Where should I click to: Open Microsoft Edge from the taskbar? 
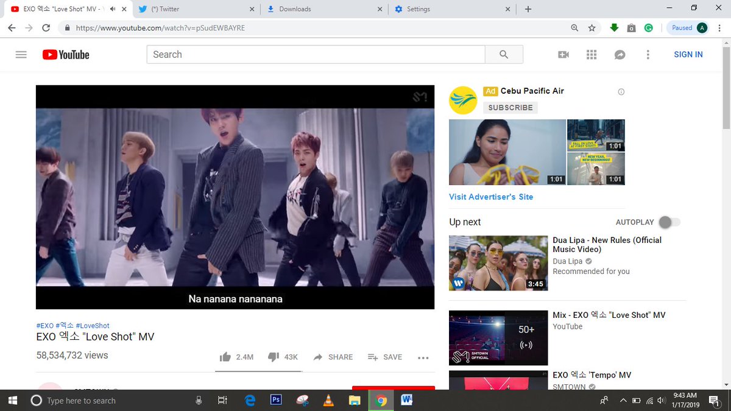point(250,400)
